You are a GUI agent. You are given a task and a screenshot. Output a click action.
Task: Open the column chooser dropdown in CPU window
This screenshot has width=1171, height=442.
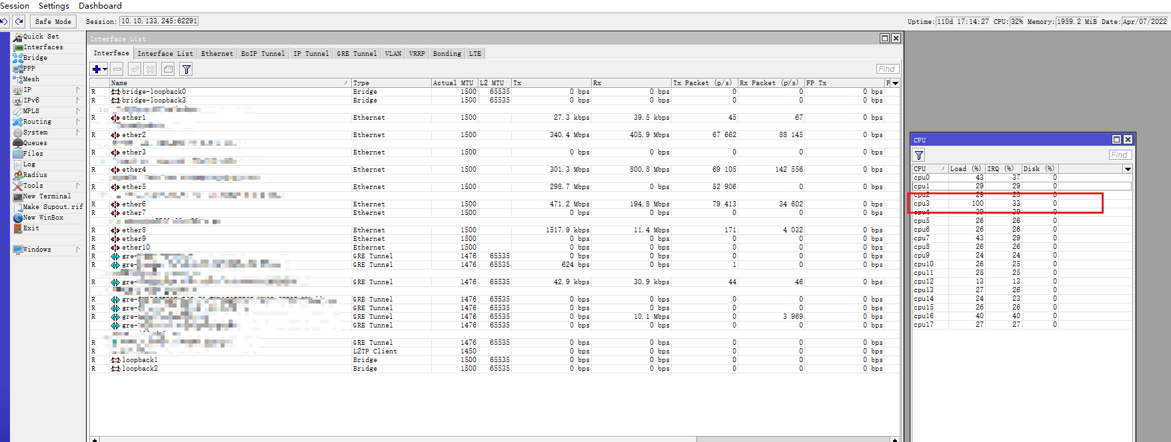[x=1128, y=169]
